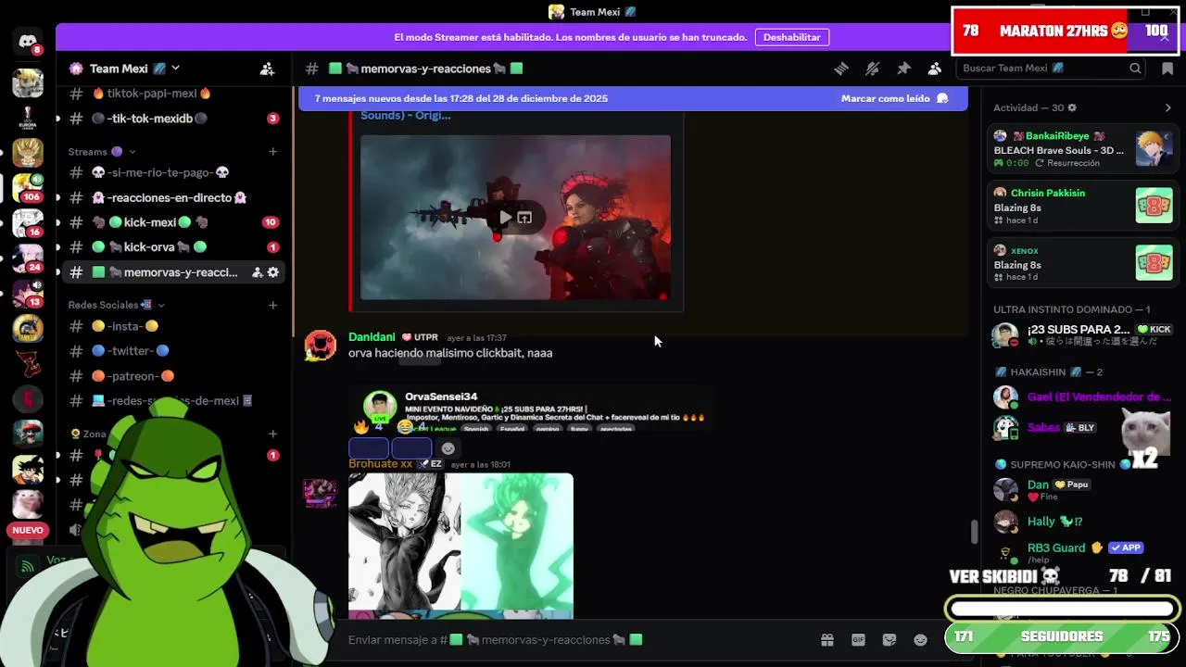
Task: Open the NUEVO server badge icon
Action: pyautogui.click(x=28, y=530)
